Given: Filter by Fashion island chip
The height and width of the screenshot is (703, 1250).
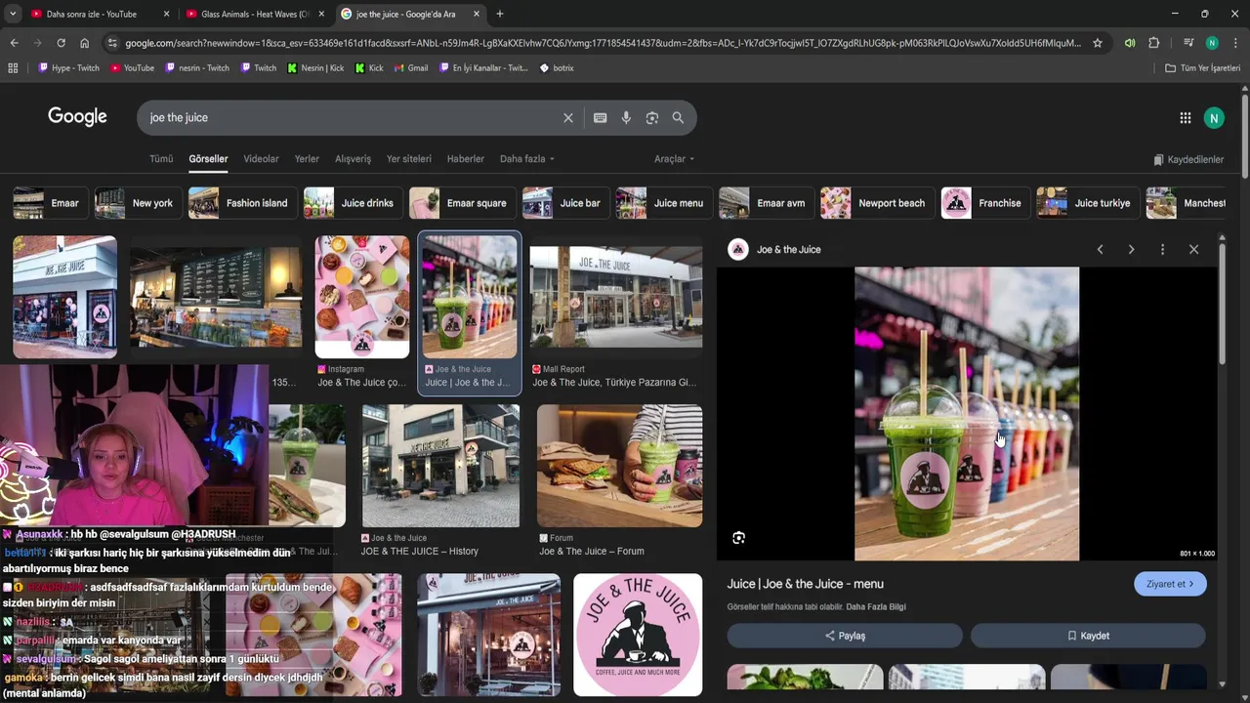Looking at the screenshot, I should (243, 203).
